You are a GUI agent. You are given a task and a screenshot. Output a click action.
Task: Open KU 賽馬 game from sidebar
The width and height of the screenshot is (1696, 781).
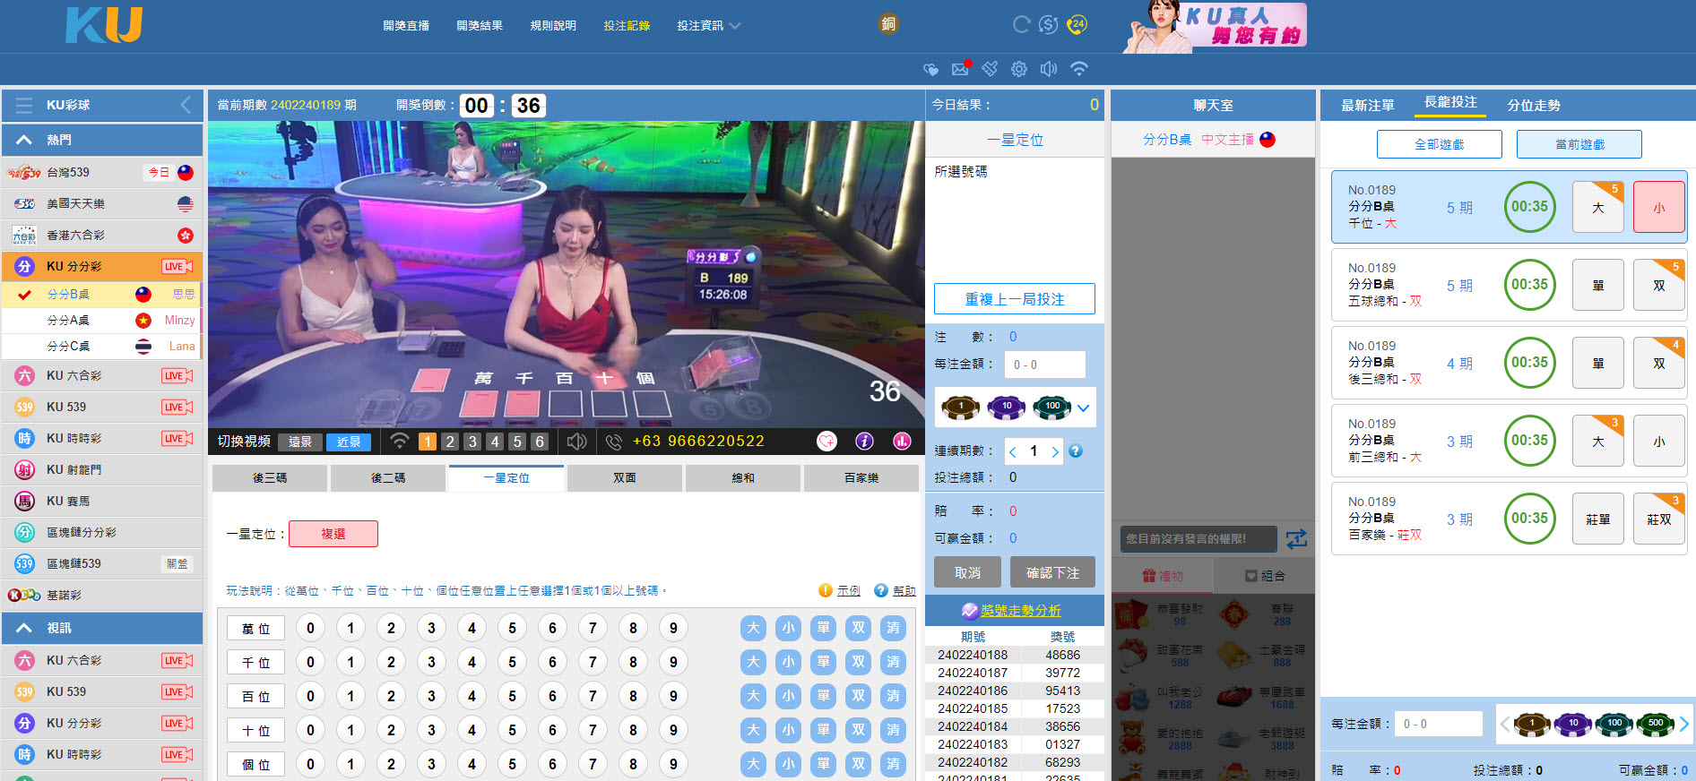pyautogui.click(x=102, y=501)
